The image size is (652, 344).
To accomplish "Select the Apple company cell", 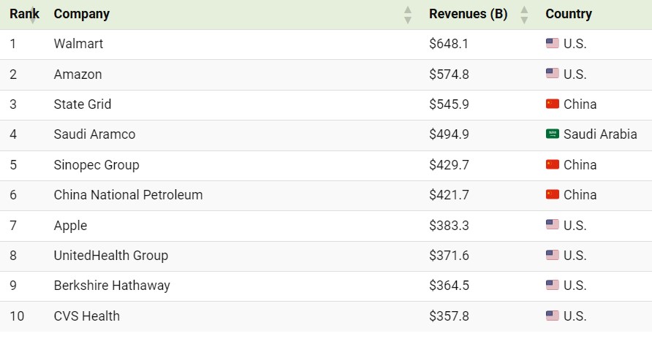I will click(x=70, y=226).
